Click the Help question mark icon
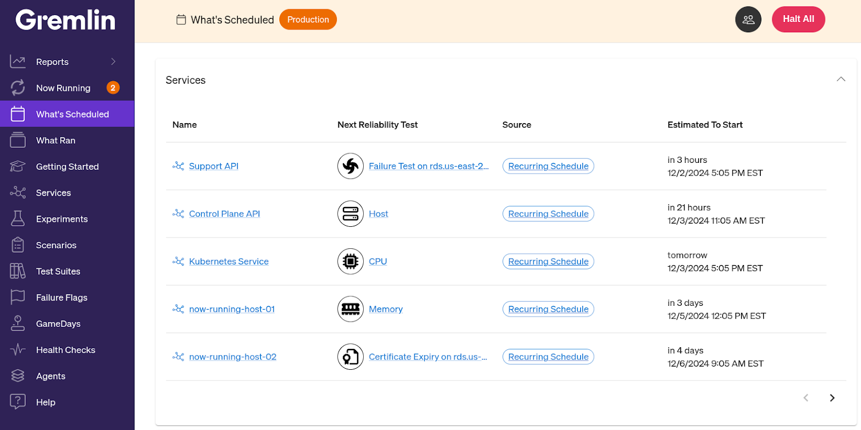Viewport: 861px width, 430px height. tap(18, 402)
